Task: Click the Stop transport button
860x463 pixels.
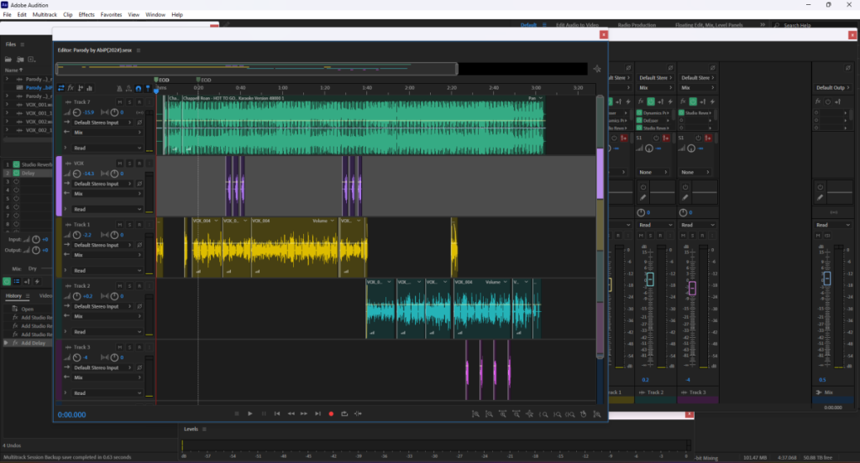Action: tap(236, 414)
